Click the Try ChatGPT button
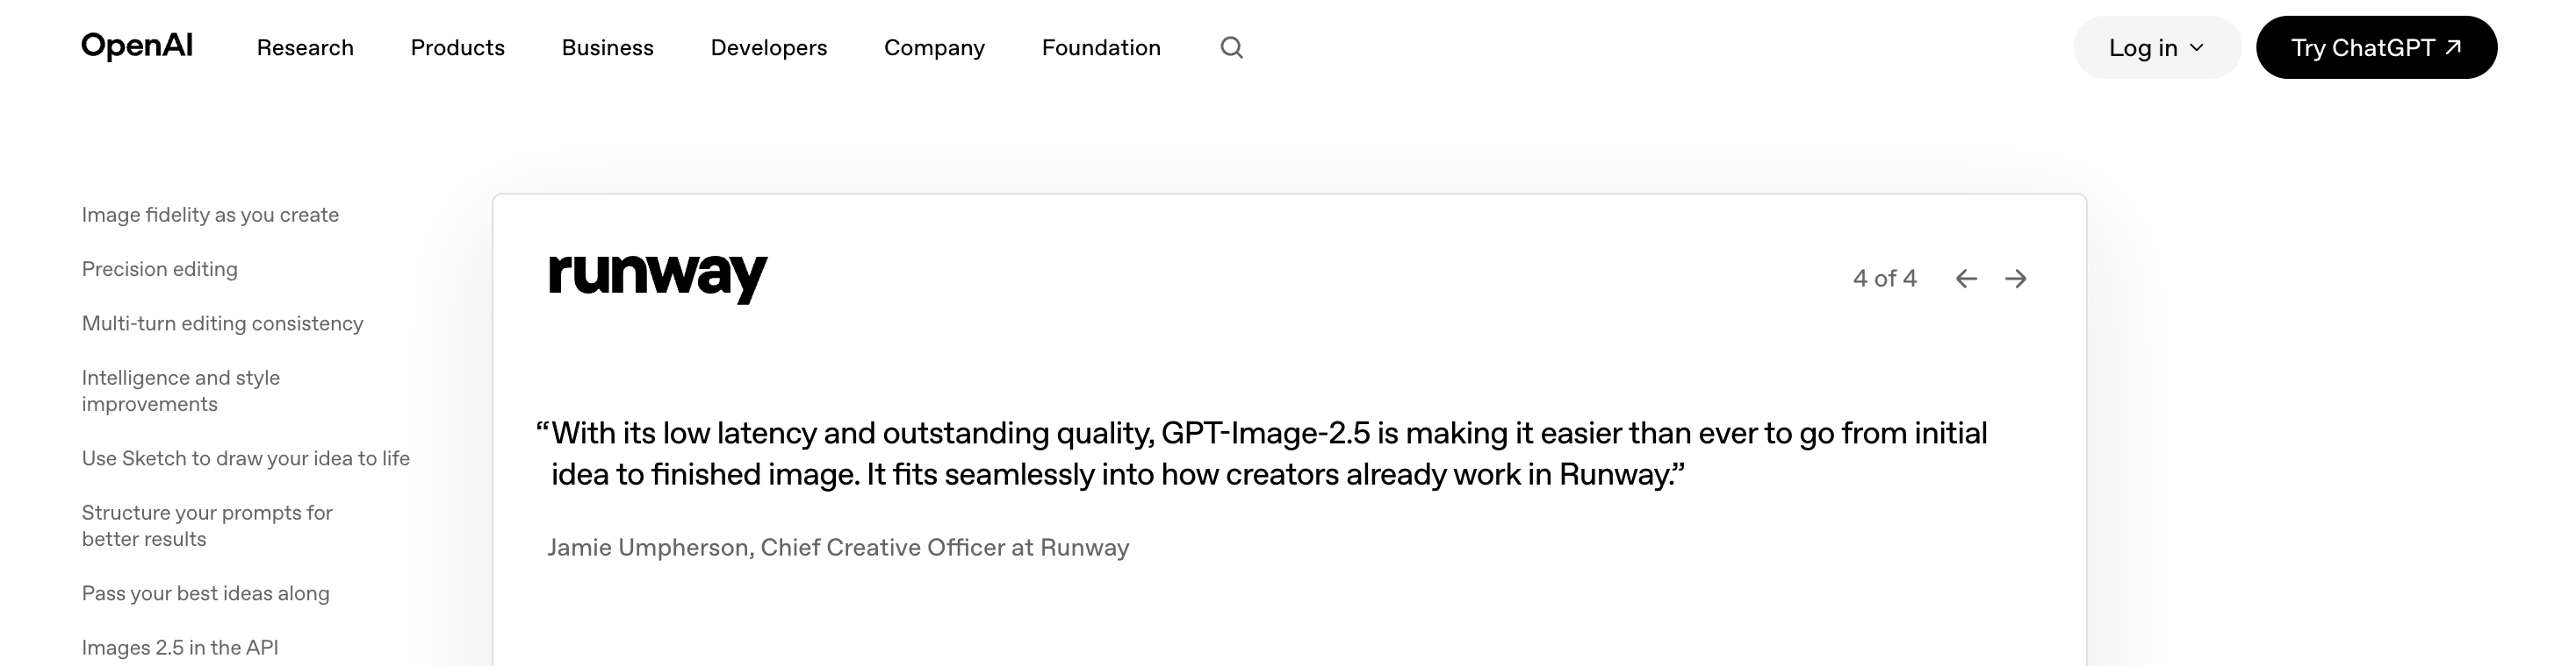Viewport: 2576px width, 666px height. (x=2376, y=47)
